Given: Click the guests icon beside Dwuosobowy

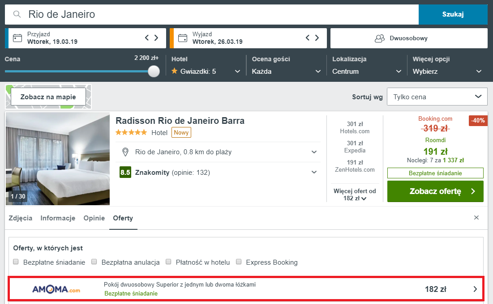Looking at the screenshot, I should tap(380, 38).
